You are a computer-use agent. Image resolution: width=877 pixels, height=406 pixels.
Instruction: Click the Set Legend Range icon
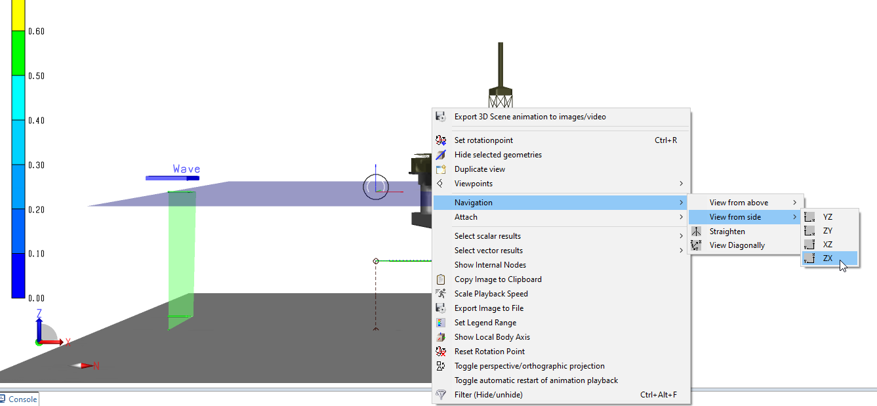point(441,323)
